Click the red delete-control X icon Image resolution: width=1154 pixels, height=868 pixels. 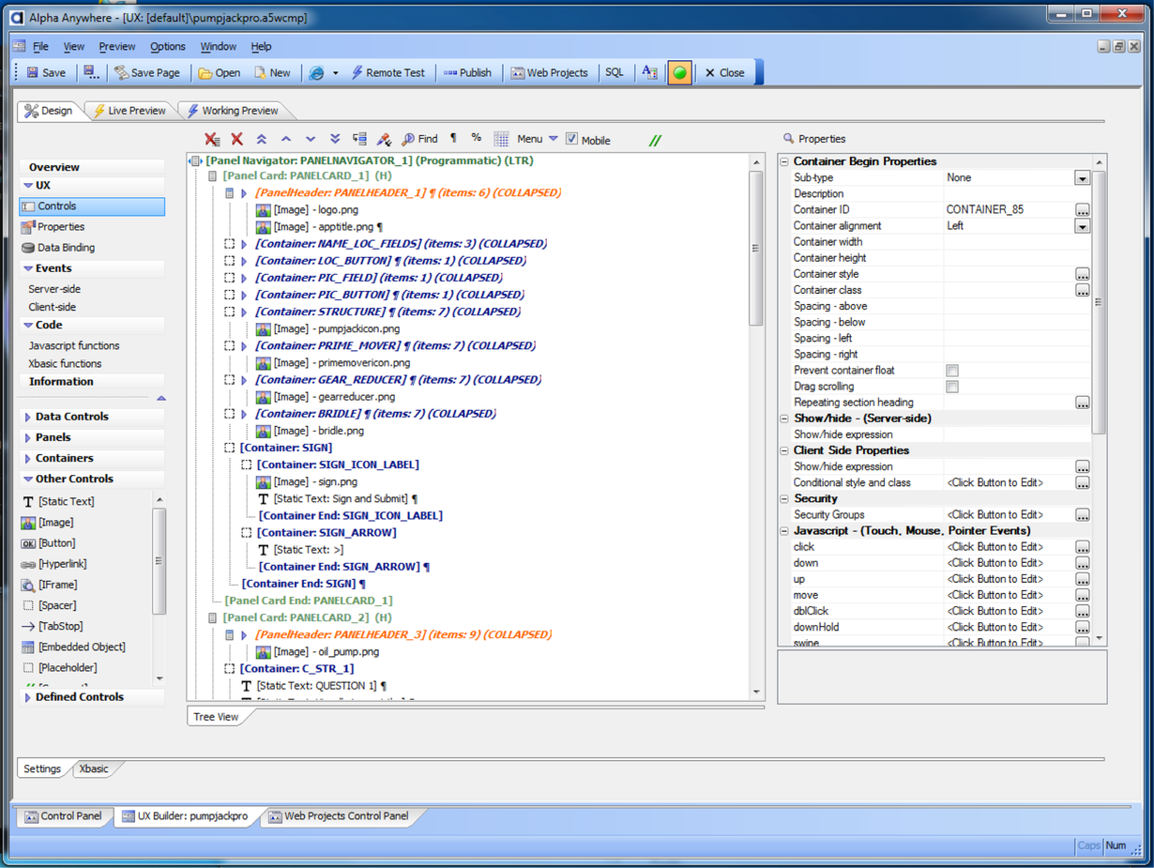point(236,139)
